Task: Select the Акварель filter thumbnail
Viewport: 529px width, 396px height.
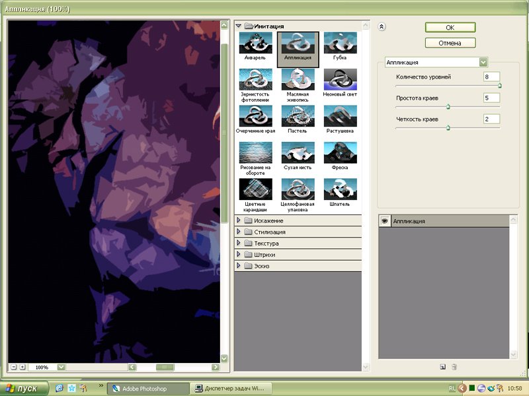Action: point(255,44)
